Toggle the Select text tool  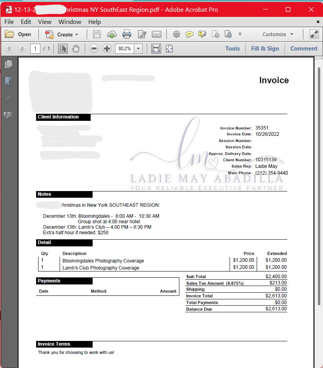(x=63, y=49)
